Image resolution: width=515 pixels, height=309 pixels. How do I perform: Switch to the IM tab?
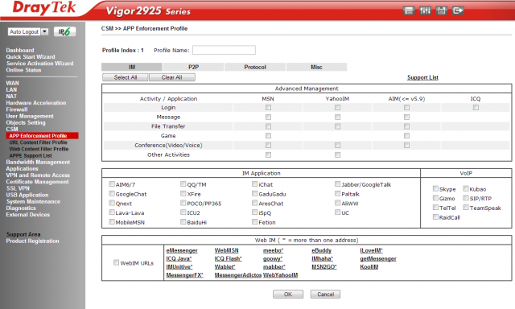[132, 67]
